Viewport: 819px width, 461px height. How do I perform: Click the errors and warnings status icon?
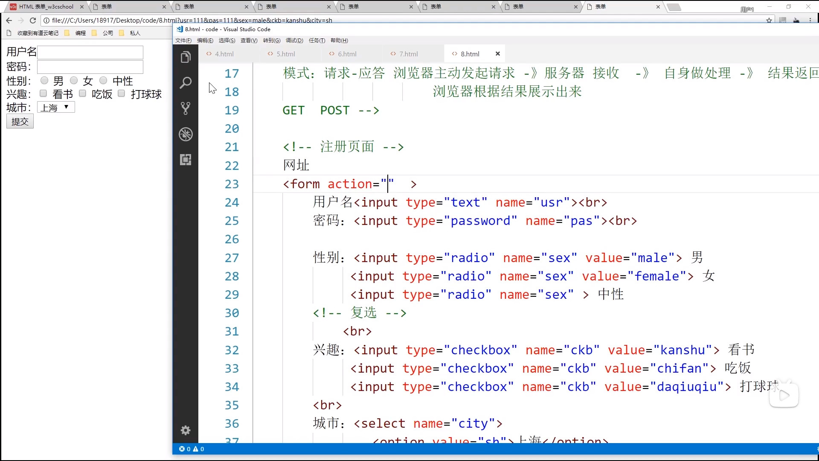pos(192,449)
